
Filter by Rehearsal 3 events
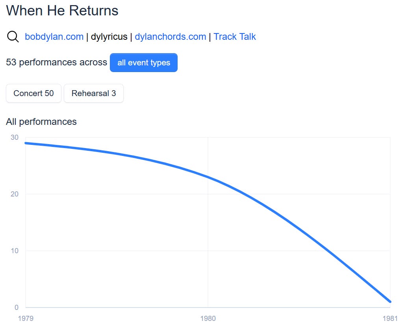(x=94, y=93)
